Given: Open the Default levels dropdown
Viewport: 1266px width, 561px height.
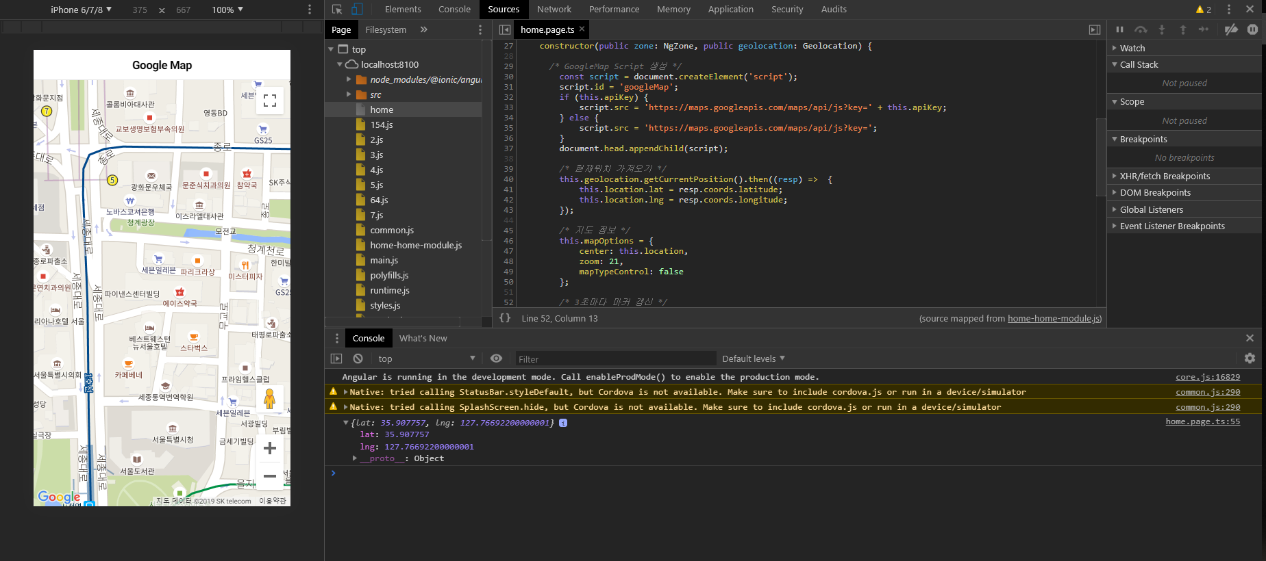Looking at the screenshot, I should (x=754, y=358).
